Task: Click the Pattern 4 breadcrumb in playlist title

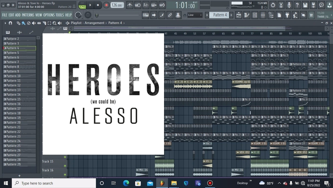Action: click(x=115, y=23)
